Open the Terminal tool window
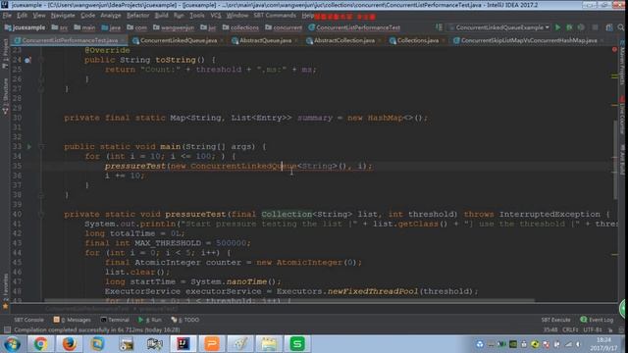Screen dimensions: 628x353 pos(115,320)
